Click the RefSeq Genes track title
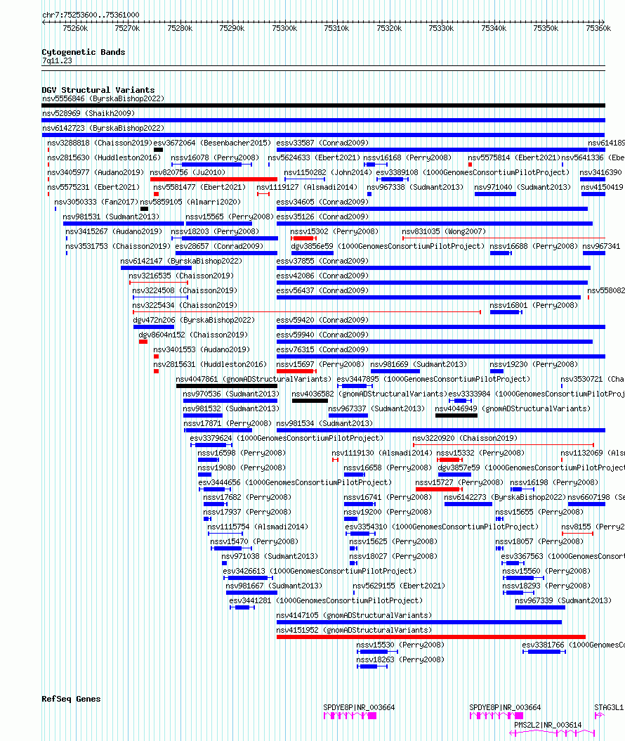Screen dimensions: 625x741 click(72, 699)
